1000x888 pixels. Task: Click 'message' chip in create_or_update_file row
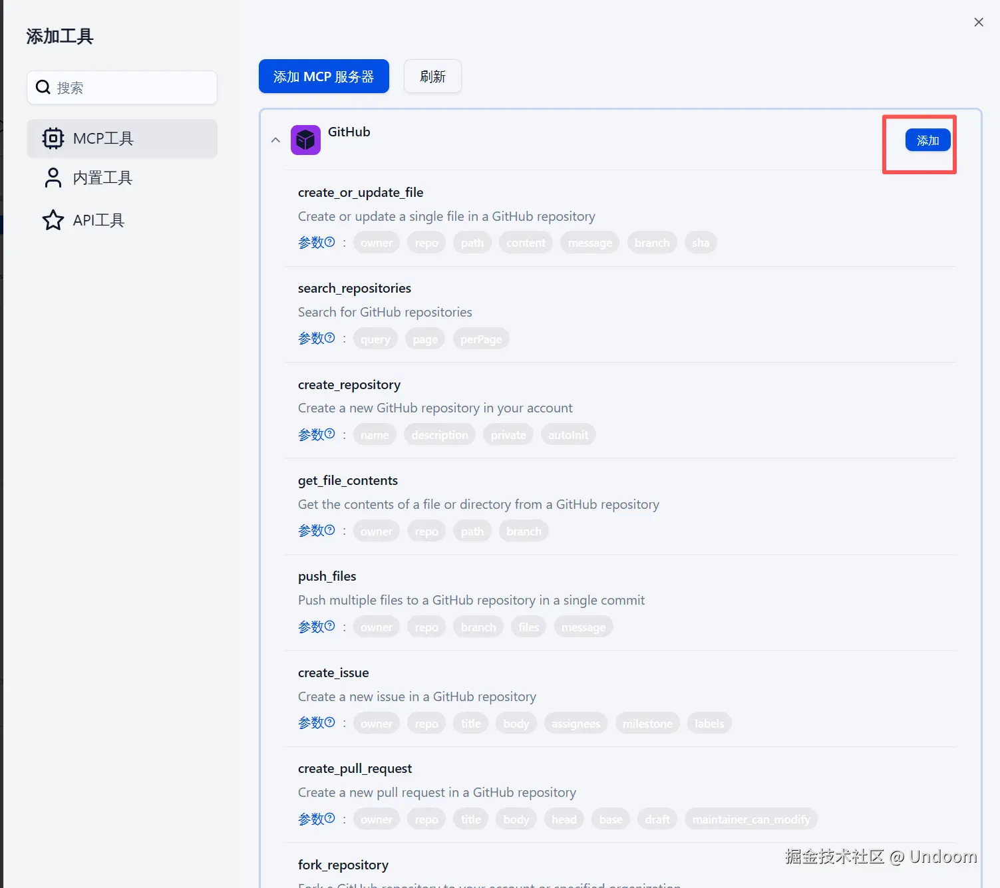(590, 243)
